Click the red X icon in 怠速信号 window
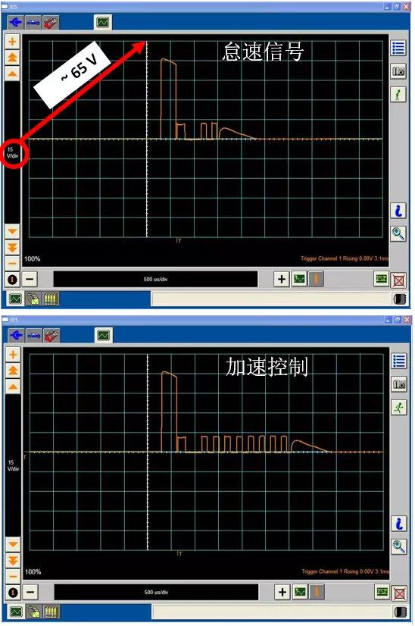This screenshot has height=626, width=415. pos(399,280)
